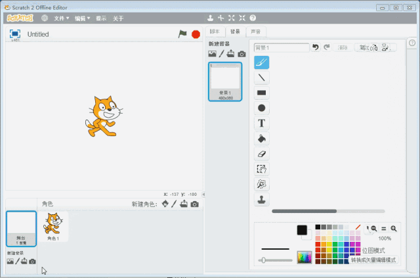Select the shrink sprite tool
The width and height of the screenshot is (420, 278).
point(242,18)
